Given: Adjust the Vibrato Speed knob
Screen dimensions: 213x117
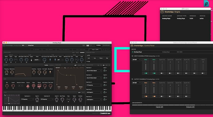Looking at the screenshot, I should coord(6,60).
